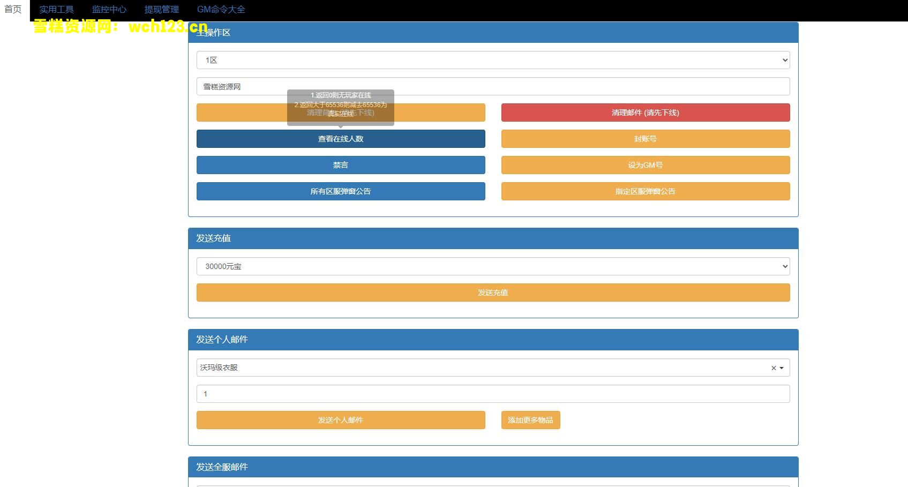Open GM命令大全 in the navbar
Viewport: 908px width, 487px height.
[x=221, y=10]
